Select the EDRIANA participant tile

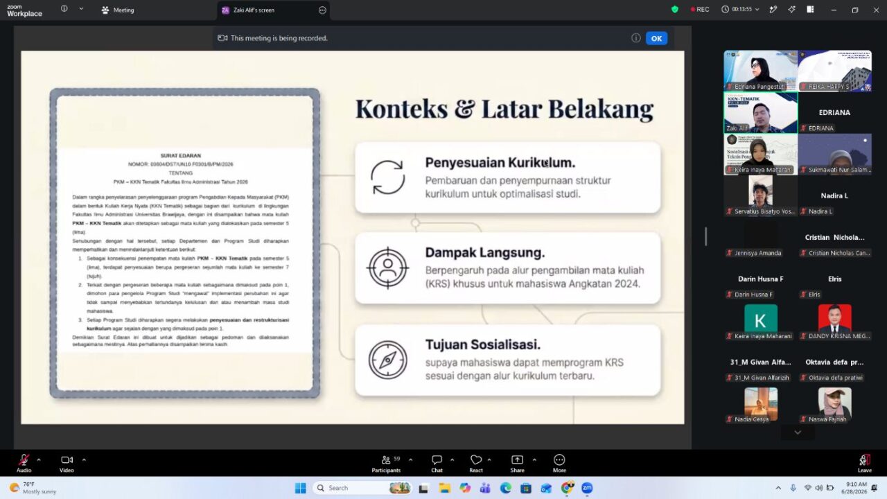(x=834, y=112)
